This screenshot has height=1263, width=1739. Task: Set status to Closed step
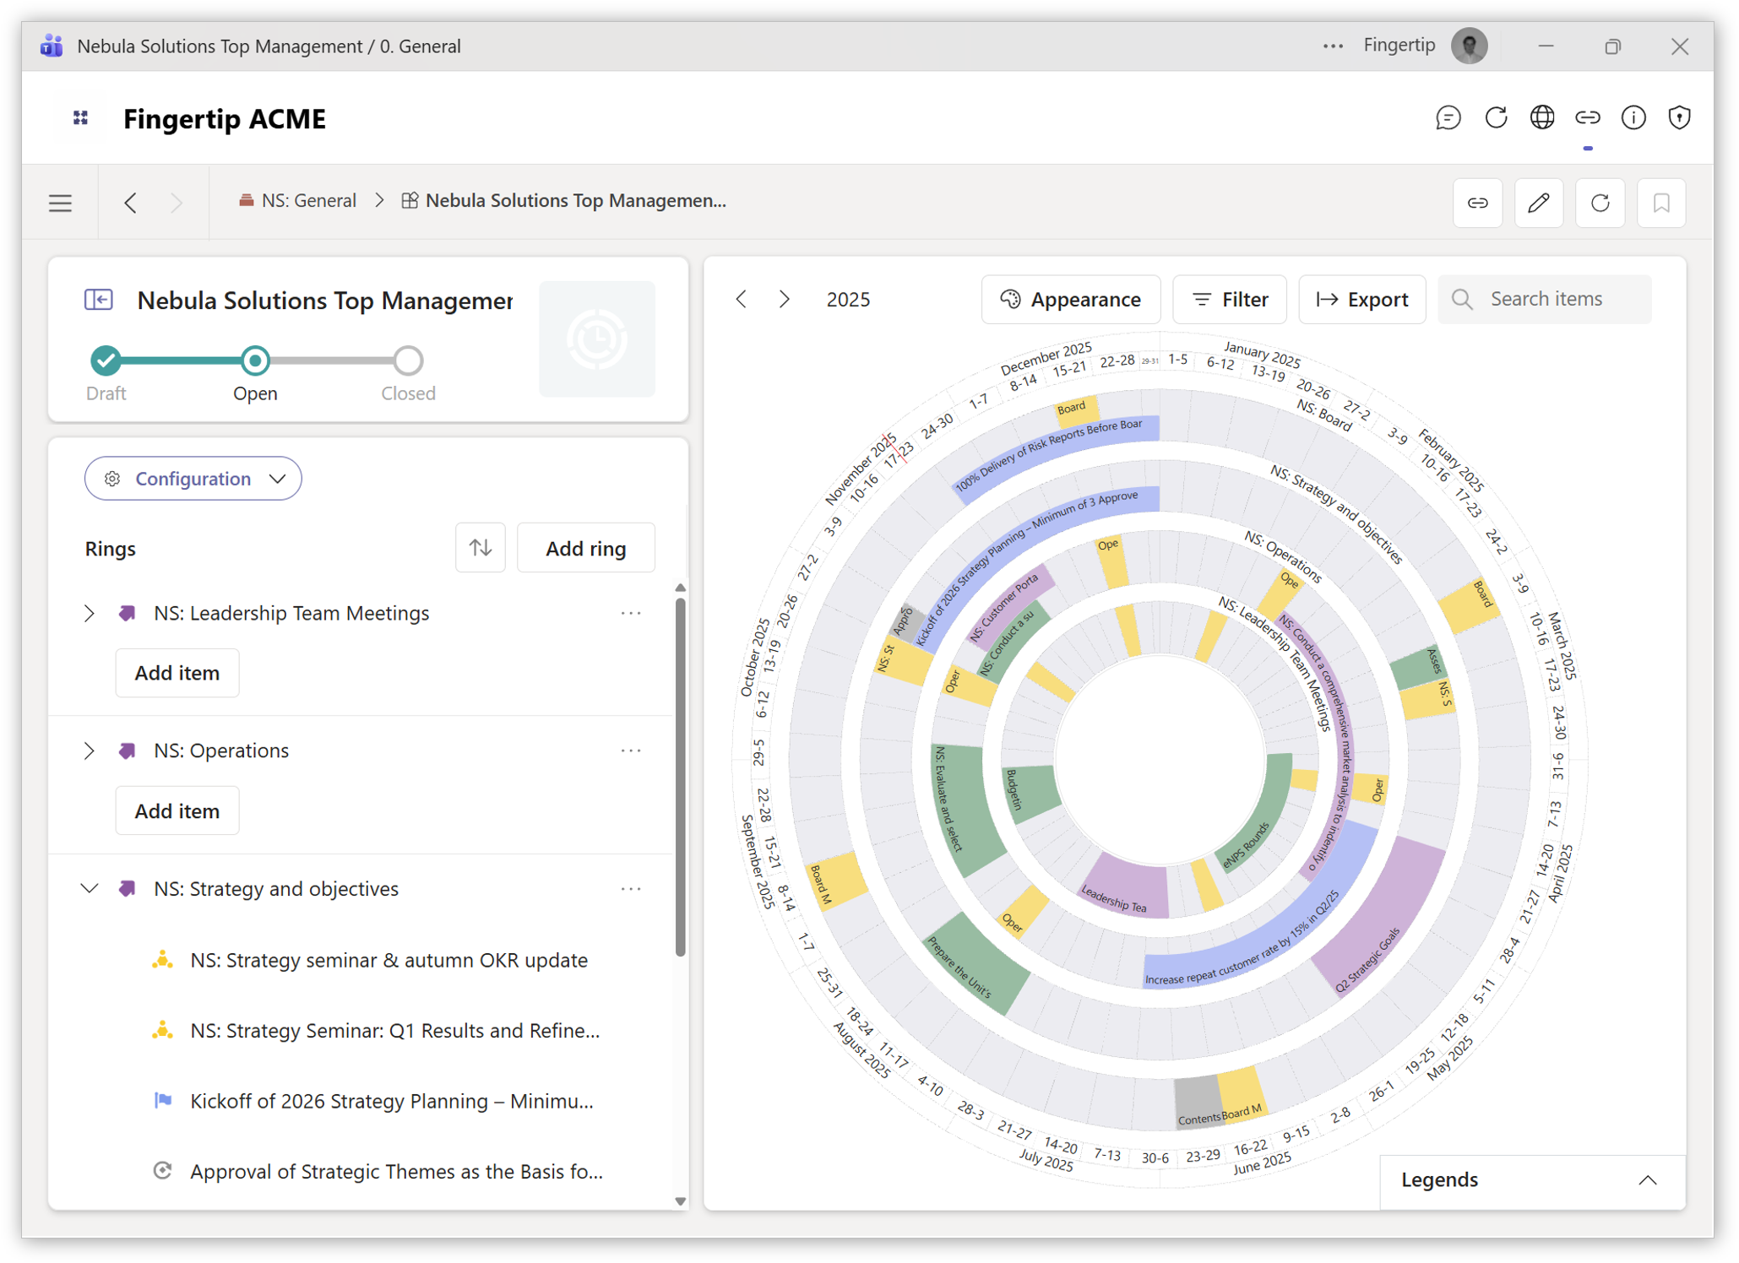[408, 360]
